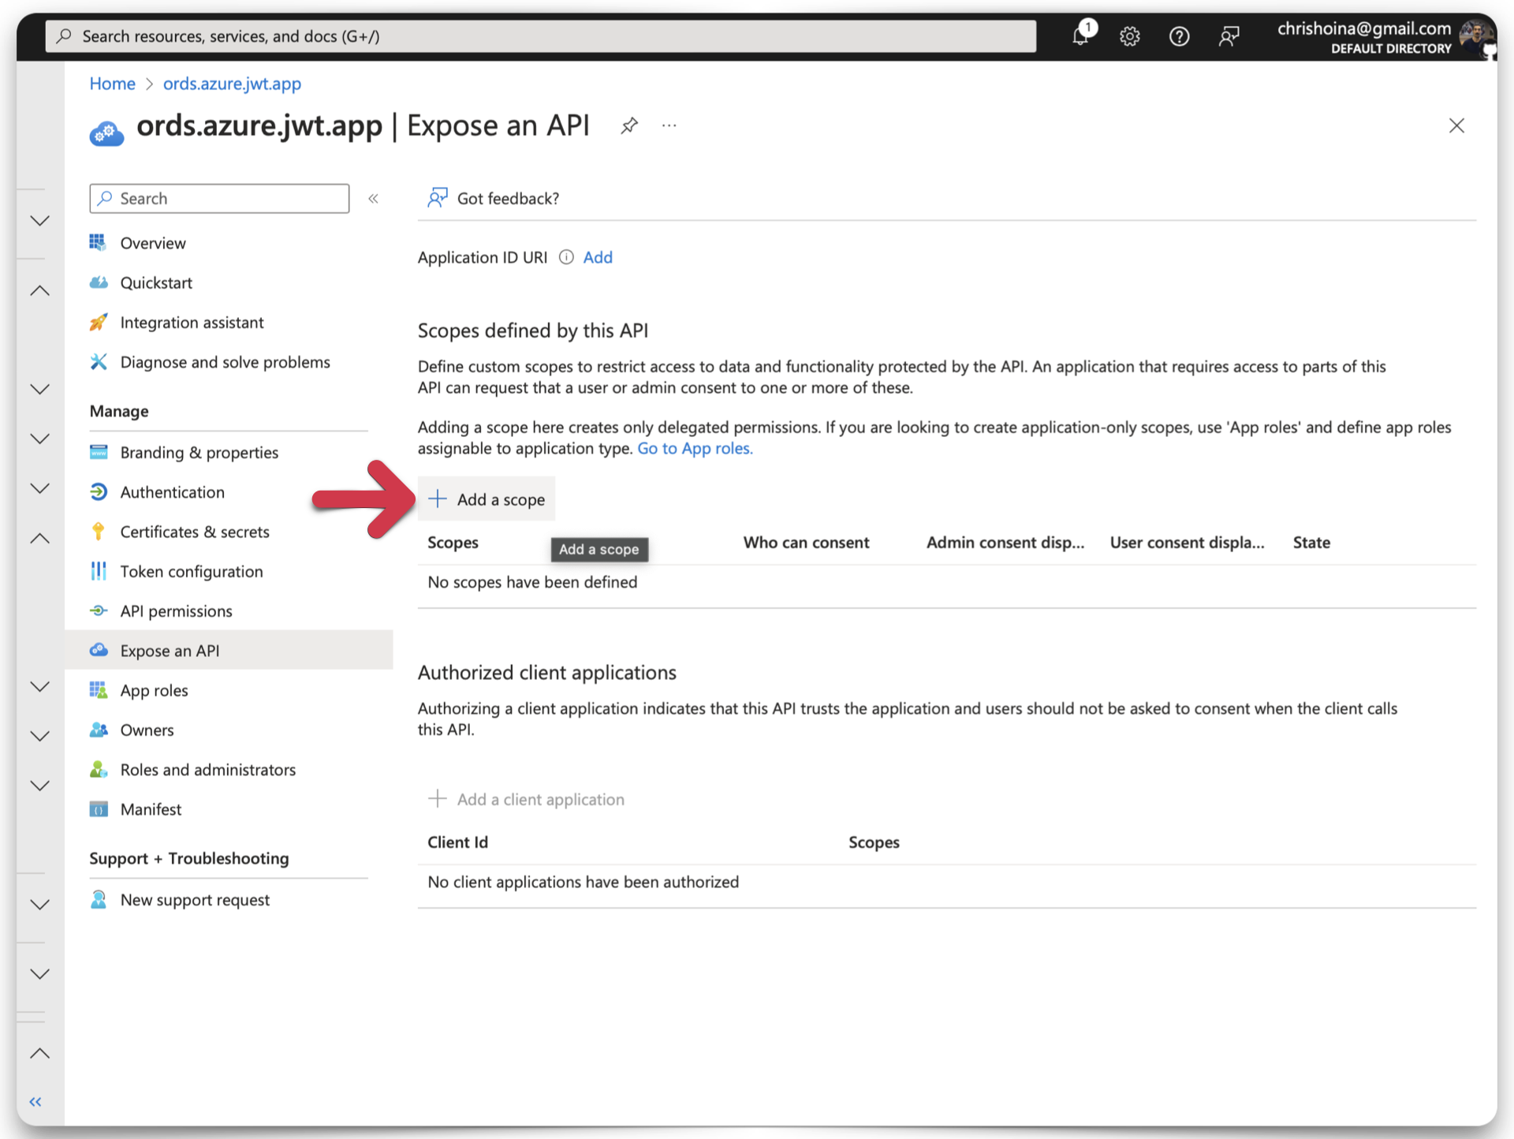
Task: Open the notifications bell icon
Action: click(x=1080, y=35)
